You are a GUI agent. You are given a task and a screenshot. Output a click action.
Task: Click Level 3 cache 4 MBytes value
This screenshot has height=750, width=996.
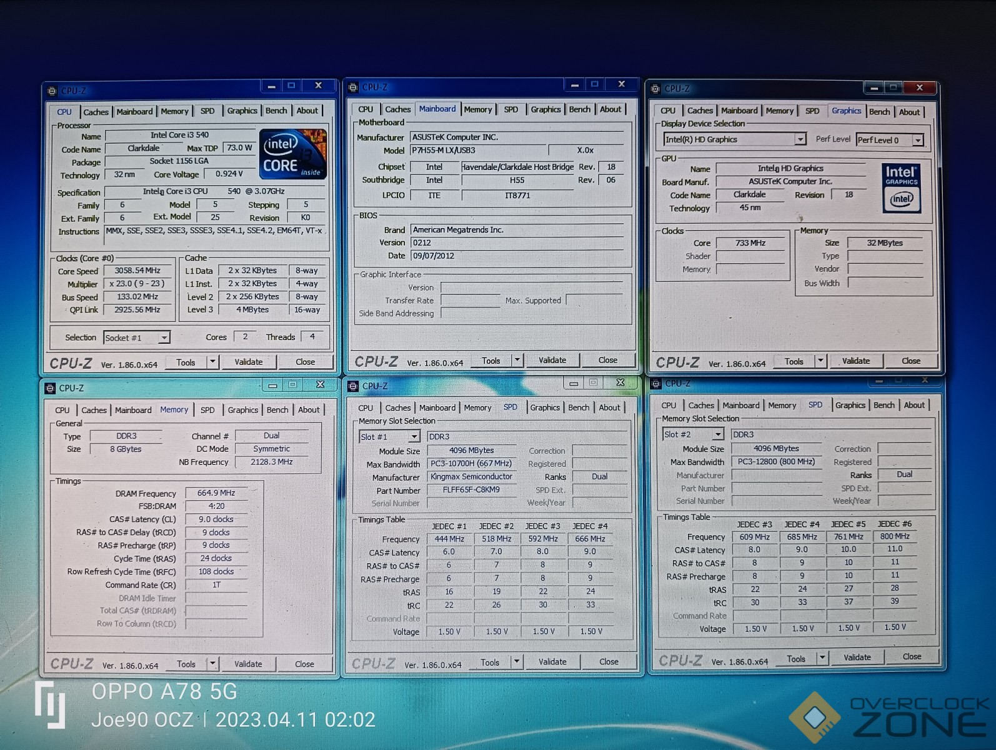tap(252, 309)
